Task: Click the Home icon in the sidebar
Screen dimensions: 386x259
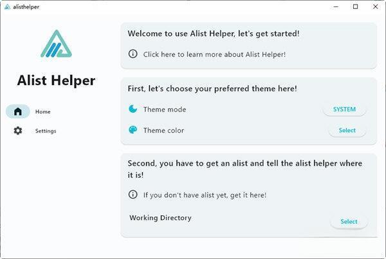Action: (18, 111)
